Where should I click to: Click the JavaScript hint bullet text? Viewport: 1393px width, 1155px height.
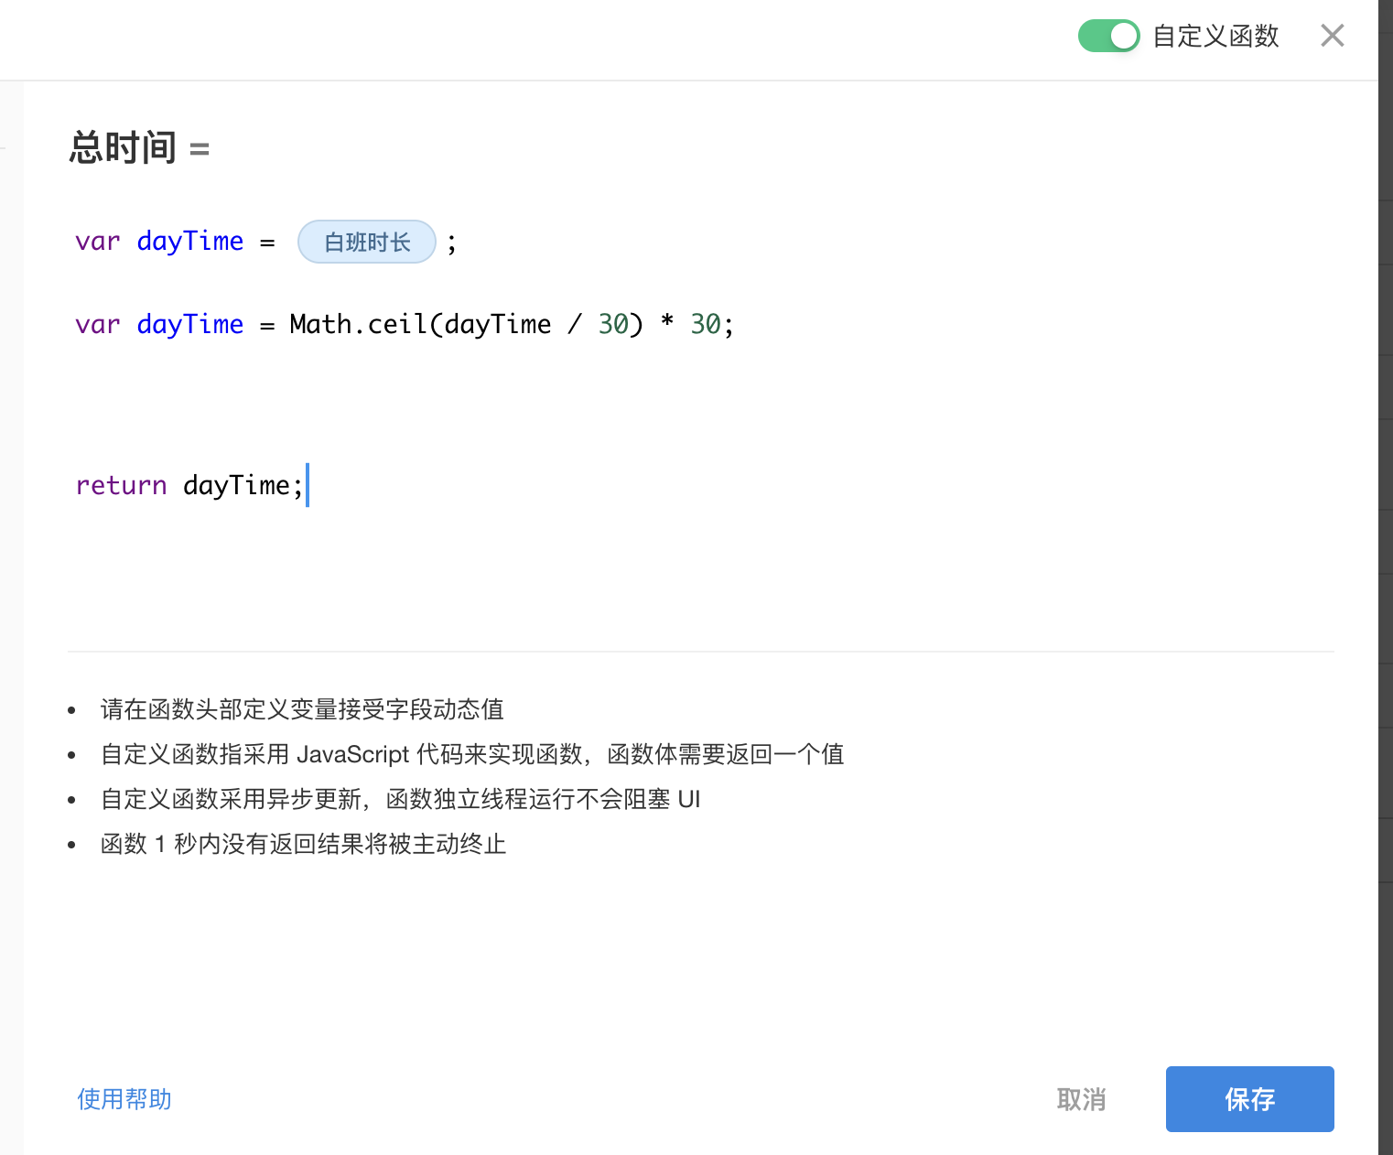(x=471, y=754)
